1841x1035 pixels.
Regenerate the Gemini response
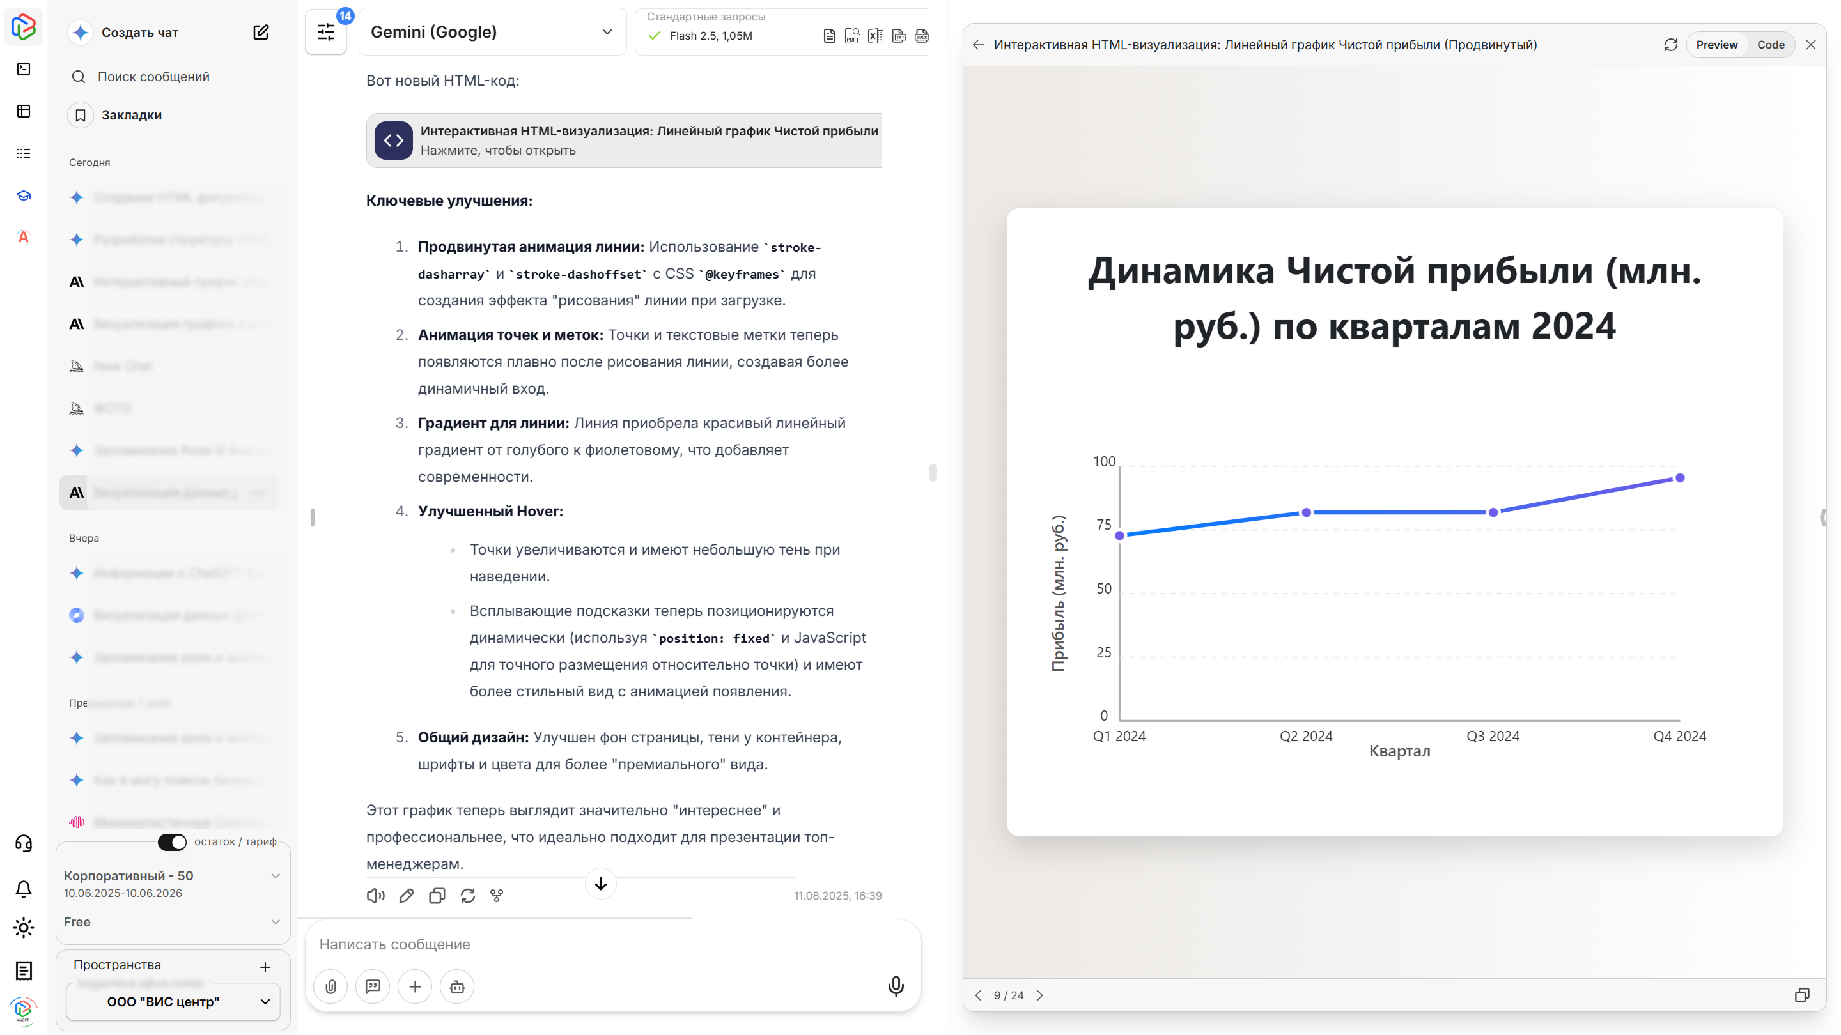coord(468,896)
